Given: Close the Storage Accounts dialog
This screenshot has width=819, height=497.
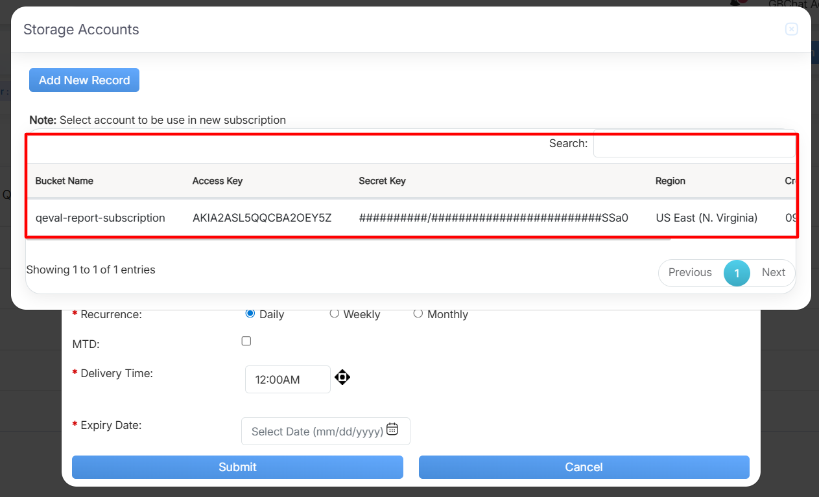Looking at the screenshot, I should point(791,29).
